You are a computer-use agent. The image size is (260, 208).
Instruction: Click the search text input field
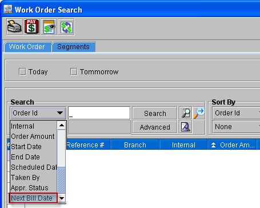pos(99,113)
